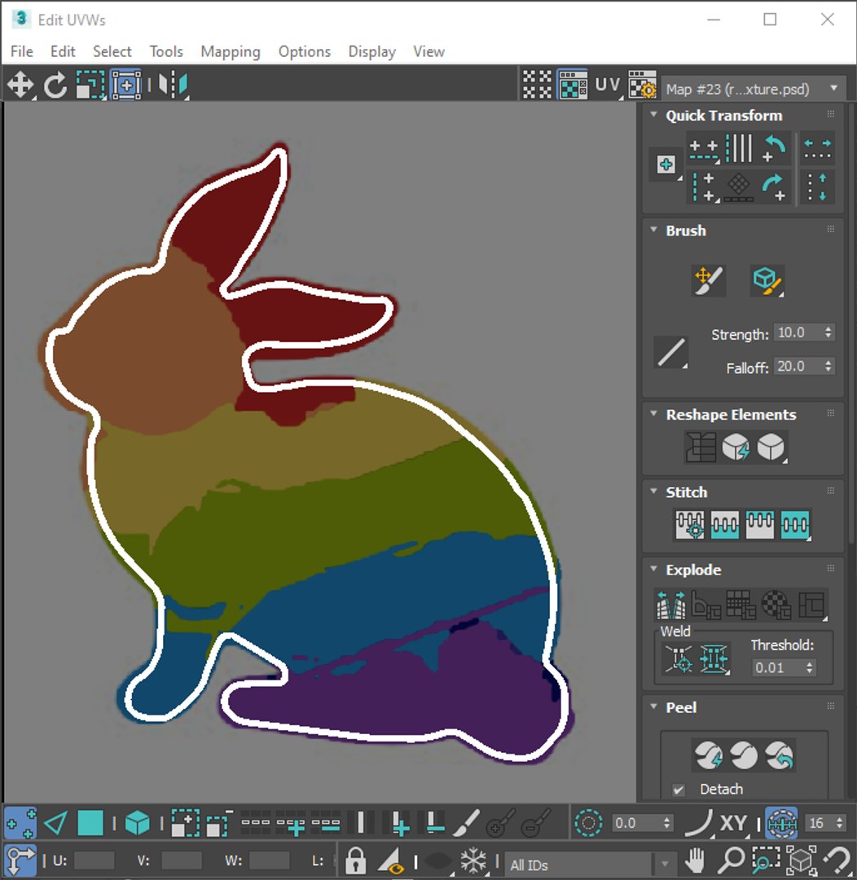Click the Set Pivot button in Quick Transform

point(666,165)
